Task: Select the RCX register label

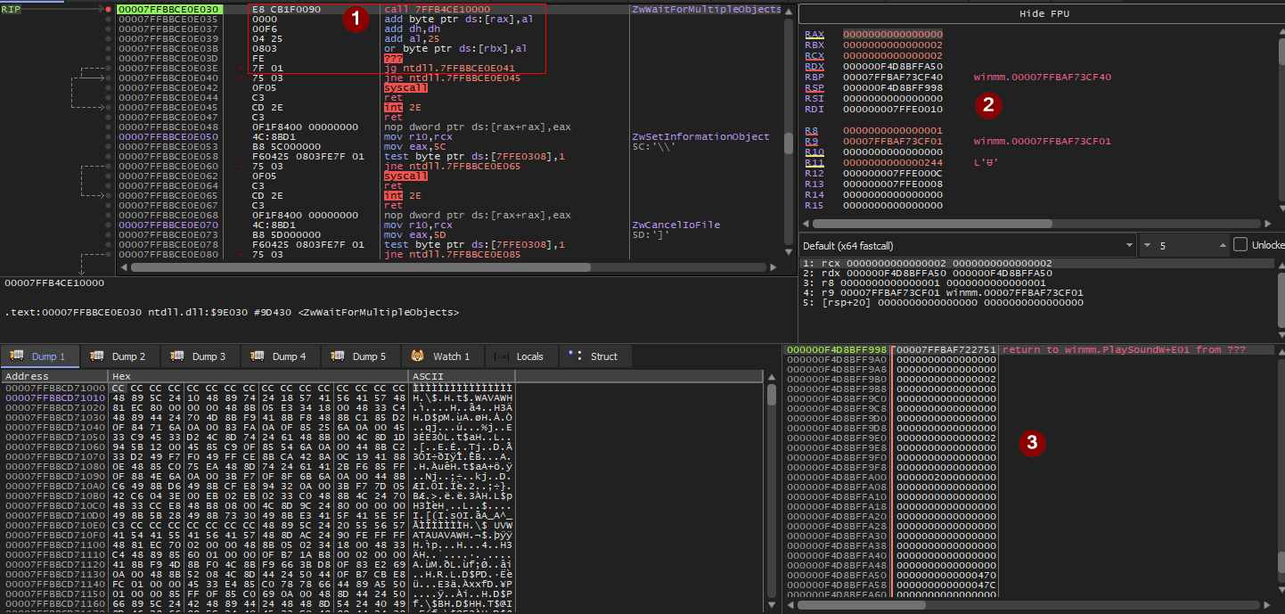Action: 814,55
